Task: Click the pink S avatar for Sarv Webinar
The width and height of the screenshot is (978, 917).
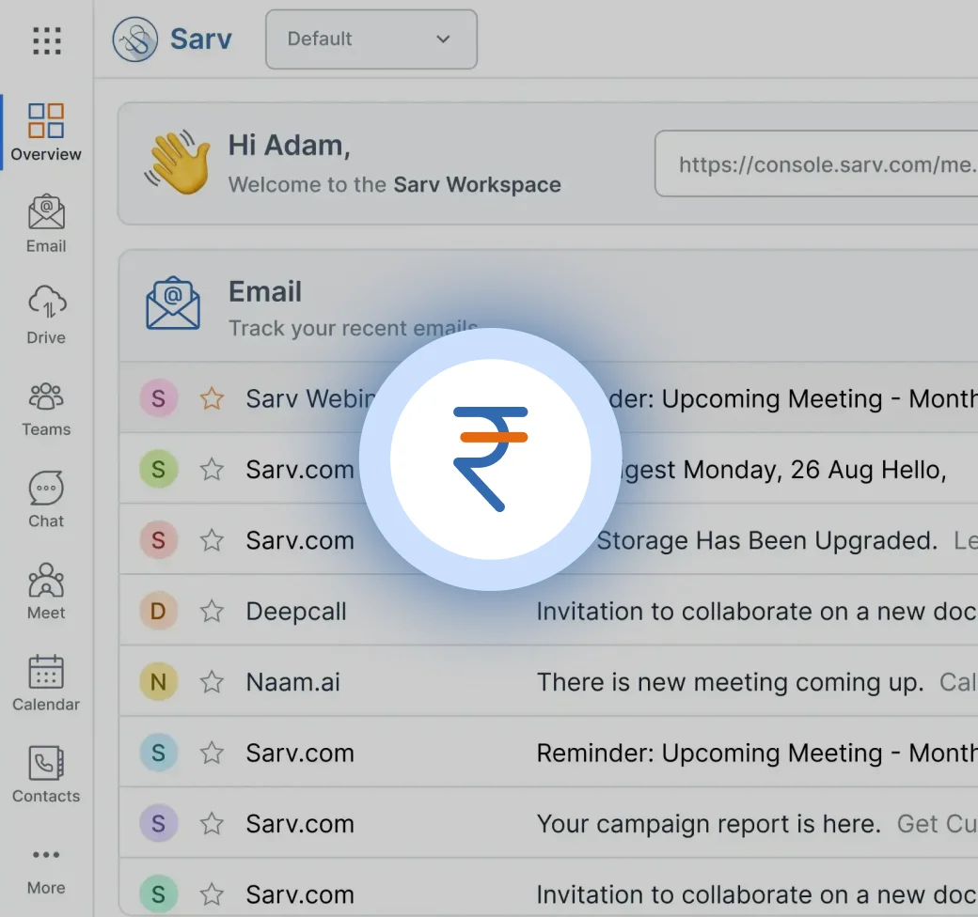Action: (x=158, y=398)
